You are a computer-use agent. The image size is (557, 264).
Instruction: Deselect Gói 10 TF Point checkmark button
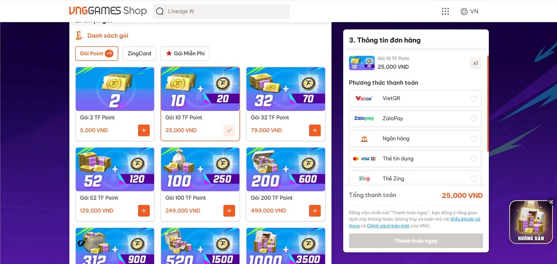229,130
